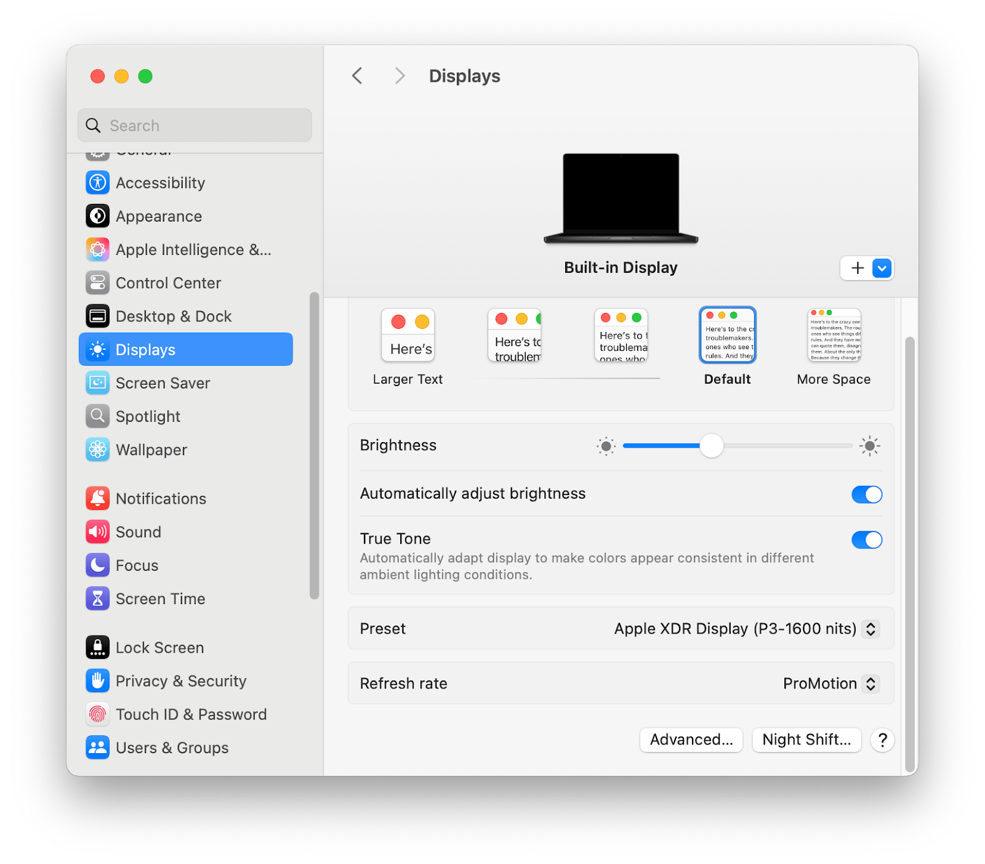This screenshot has width=985, height=864.
Task: Click the plus add display button
Action: 858,268
